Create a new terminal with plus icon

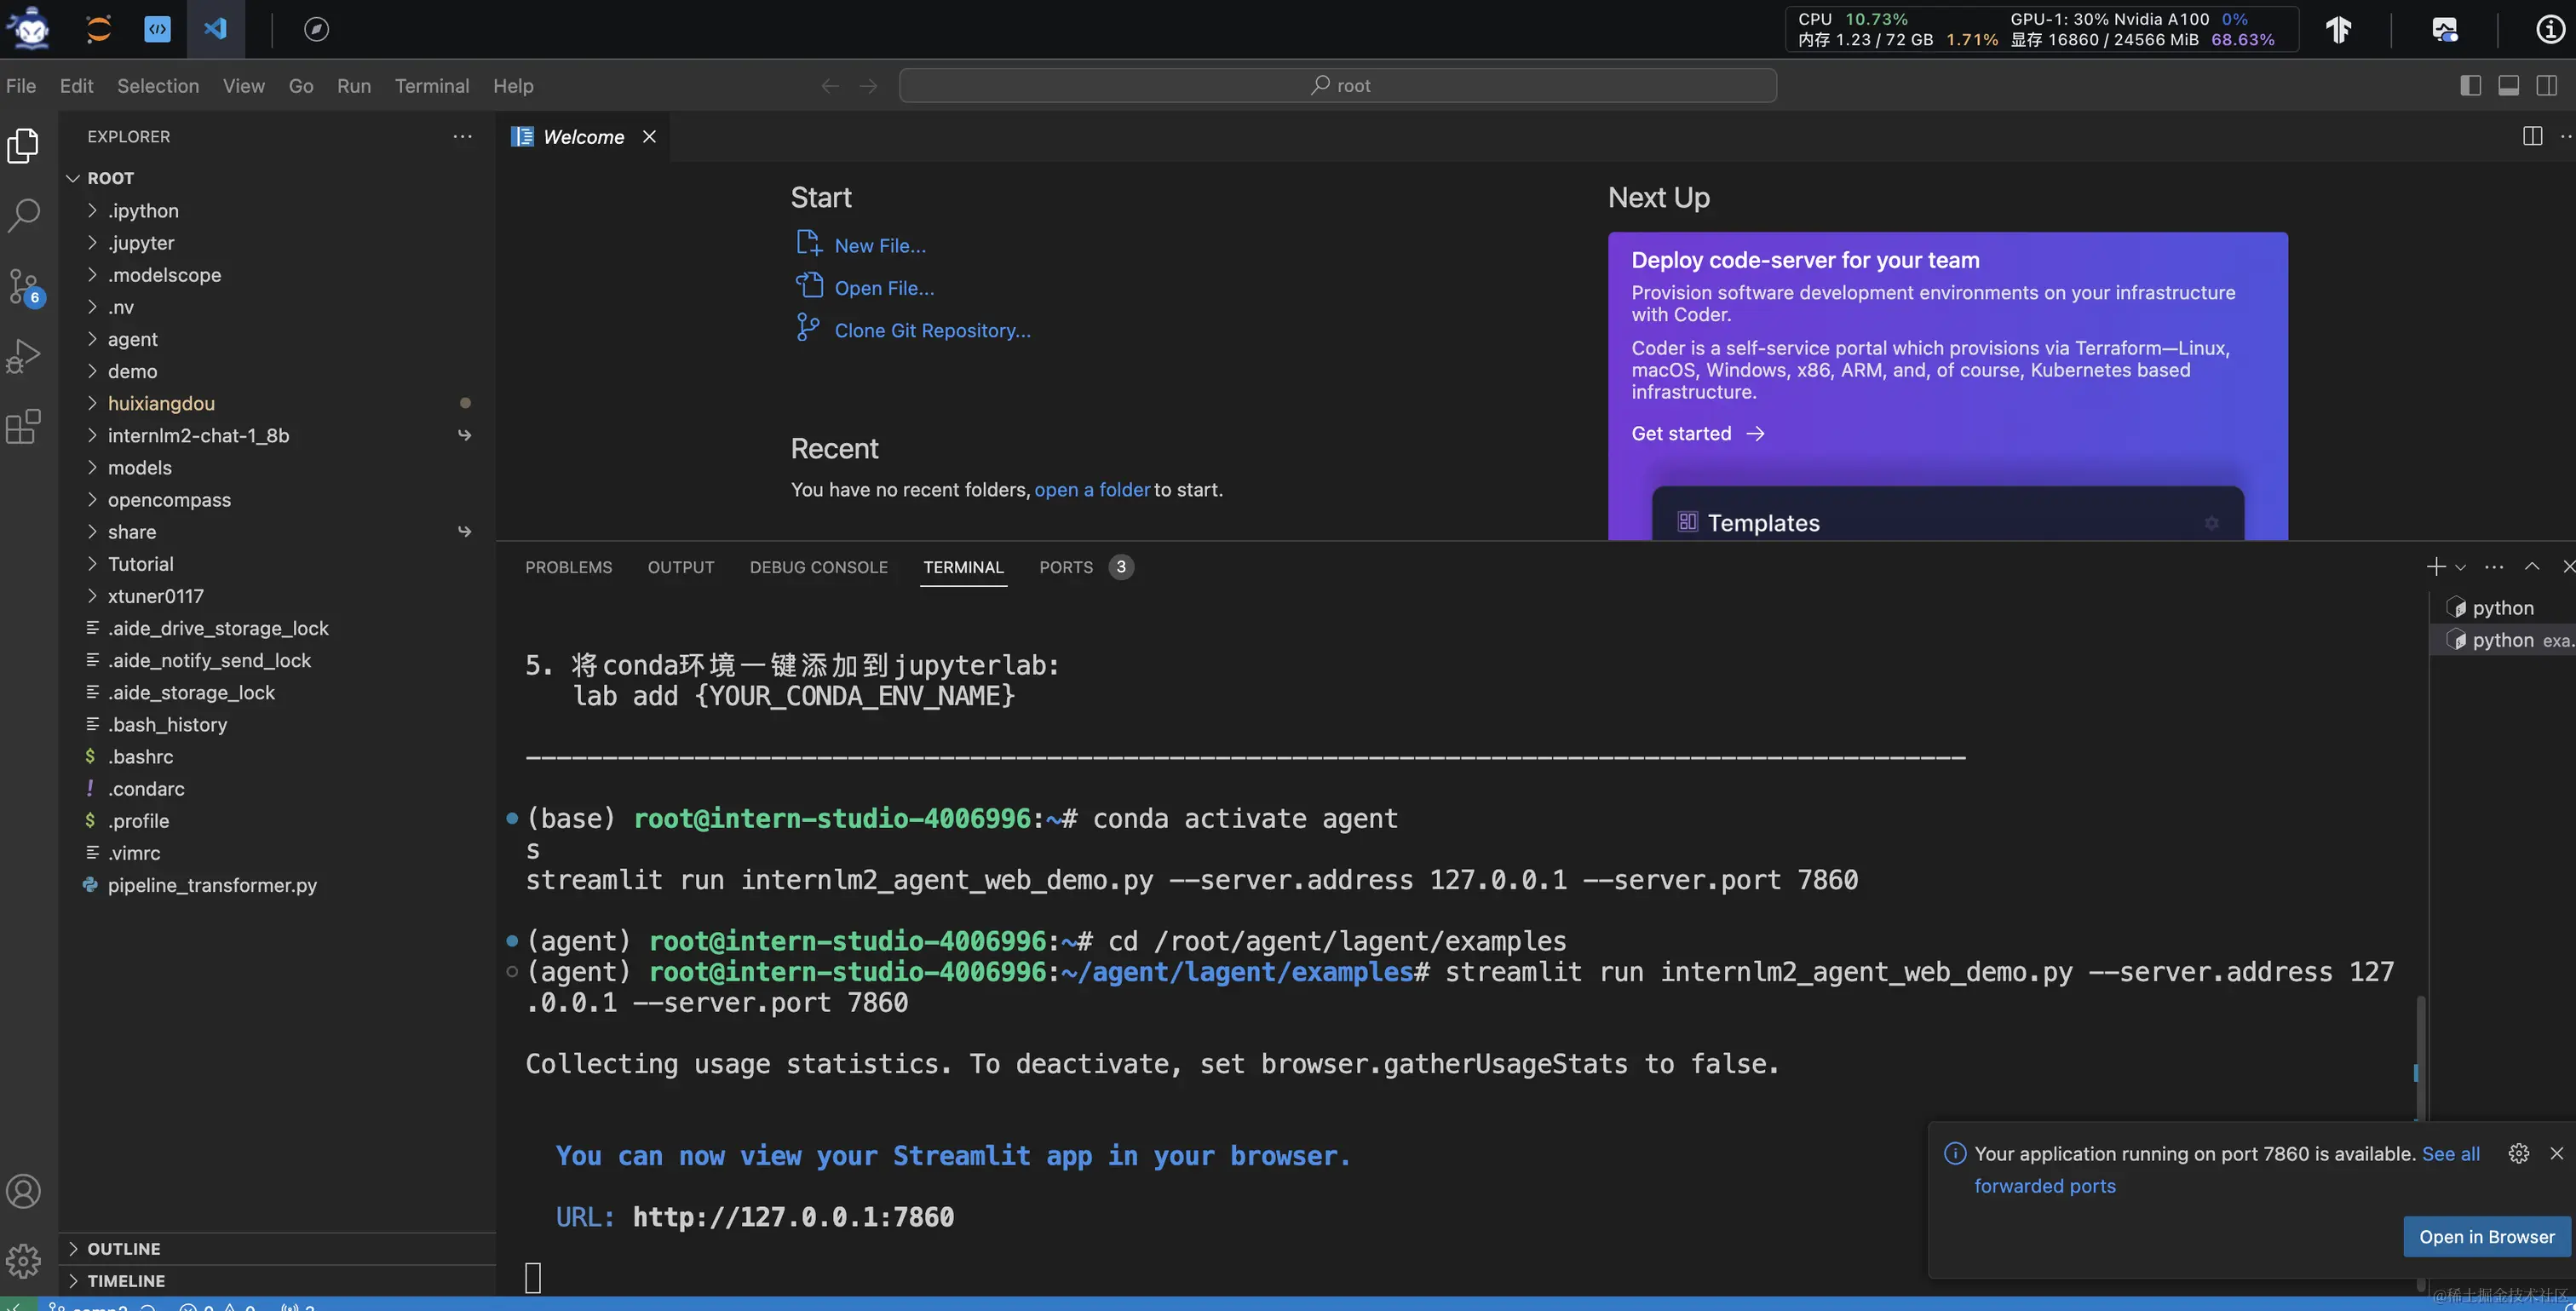click(x=2435, y=567)
